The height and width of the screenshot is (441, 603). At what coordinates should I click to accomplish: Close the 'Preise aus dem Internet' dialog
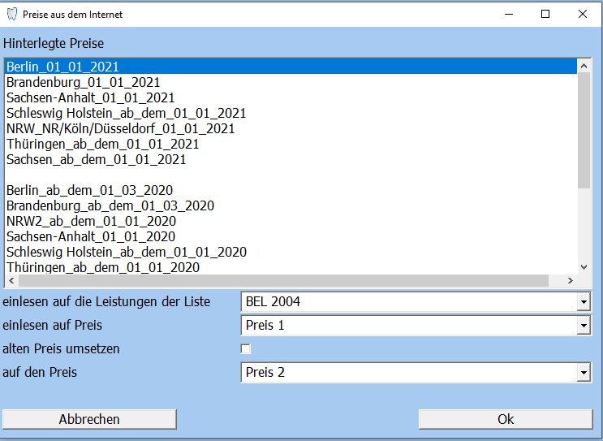tap(583, 14)
